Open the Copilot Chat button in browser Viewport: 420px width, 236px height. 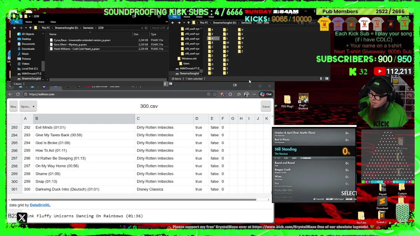click(x=266, y=94)
